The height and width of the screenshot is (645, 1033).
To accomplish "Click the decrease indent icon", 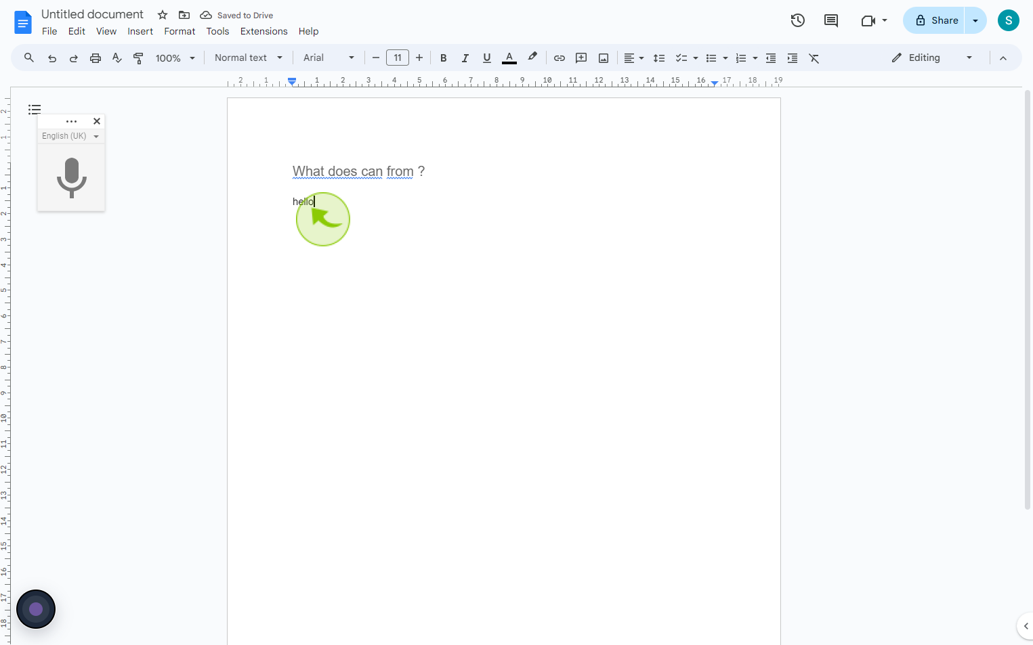I will (771, 58).
